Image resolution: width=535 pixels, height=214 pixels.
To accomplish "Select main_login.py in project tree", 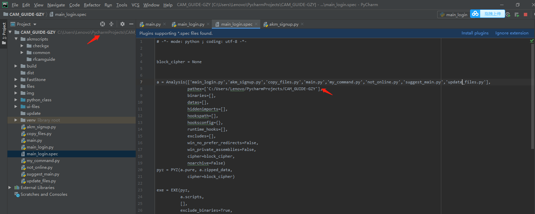I will tap(40, 147).
